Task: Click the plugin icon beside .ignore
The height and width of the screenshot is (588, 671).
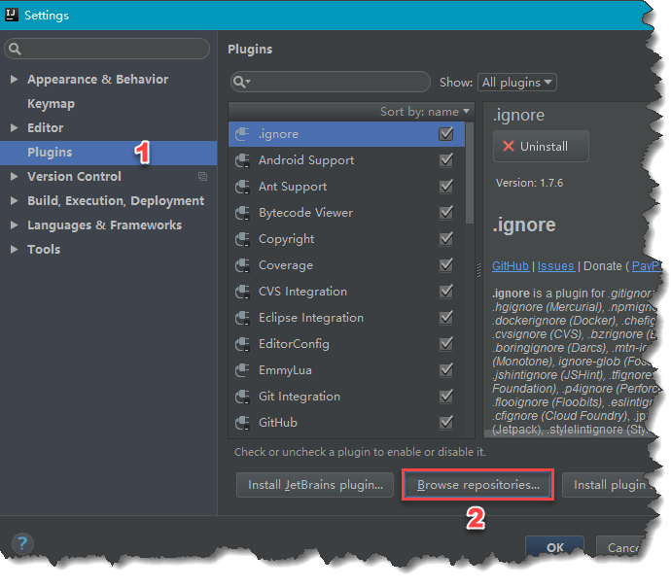Action: coord(242,134)
